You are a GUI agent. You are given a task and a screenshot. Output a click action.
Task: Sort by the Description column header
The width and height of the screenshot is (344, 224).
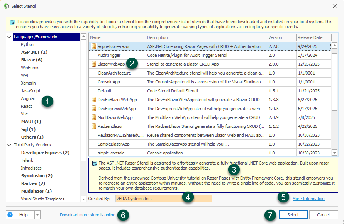[x=206, y=37]
